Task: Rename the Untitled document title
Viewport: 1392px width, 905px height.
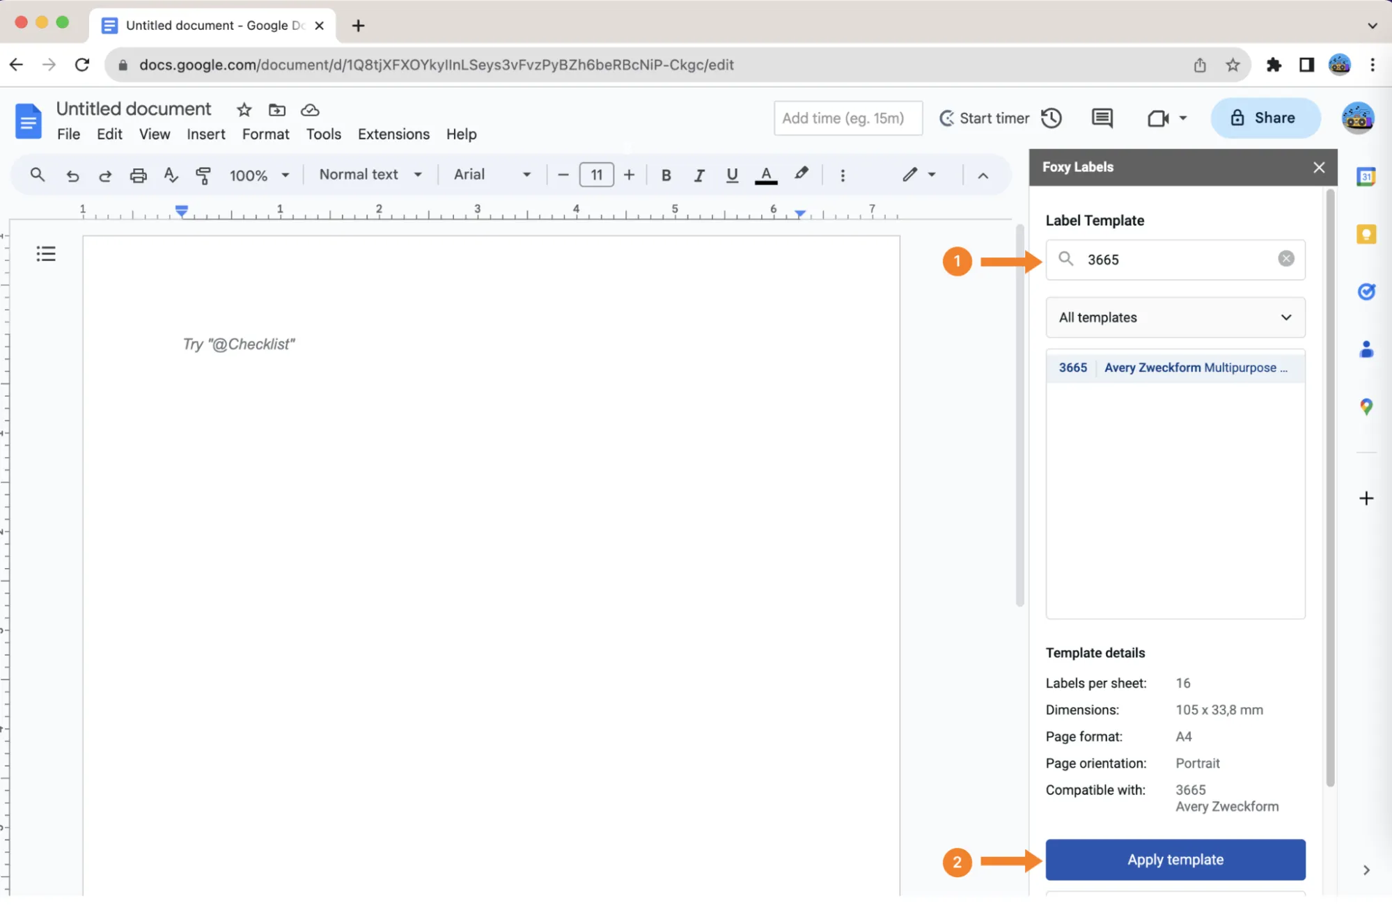Action: pyautogui.click(x=134, y=109)
